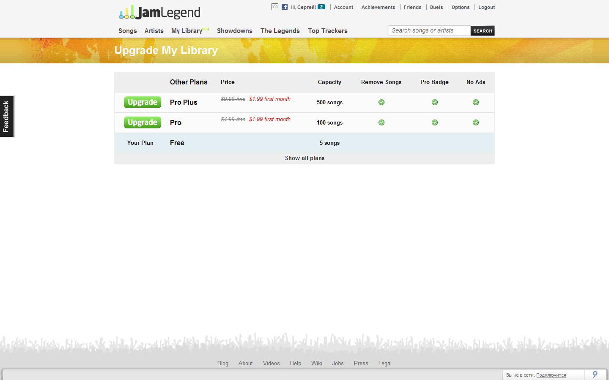Click the Logout link
Image resolution: width=609 pixels, height=380 pixels.
pos(486,7)
